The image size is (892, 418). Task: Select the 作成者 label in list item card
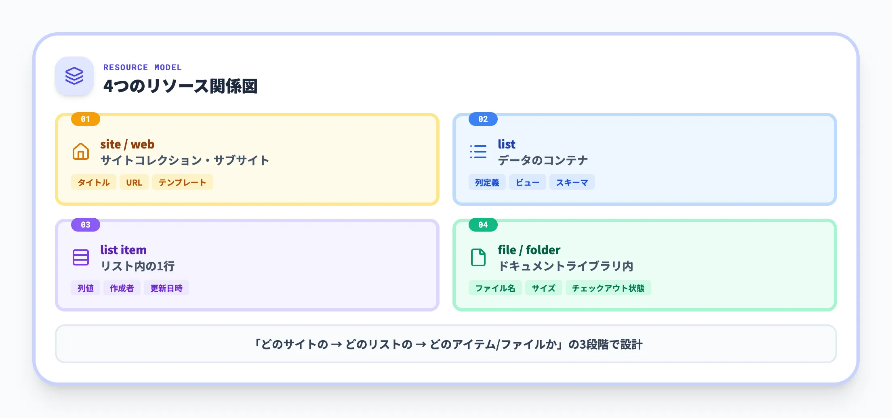(122, 288)
